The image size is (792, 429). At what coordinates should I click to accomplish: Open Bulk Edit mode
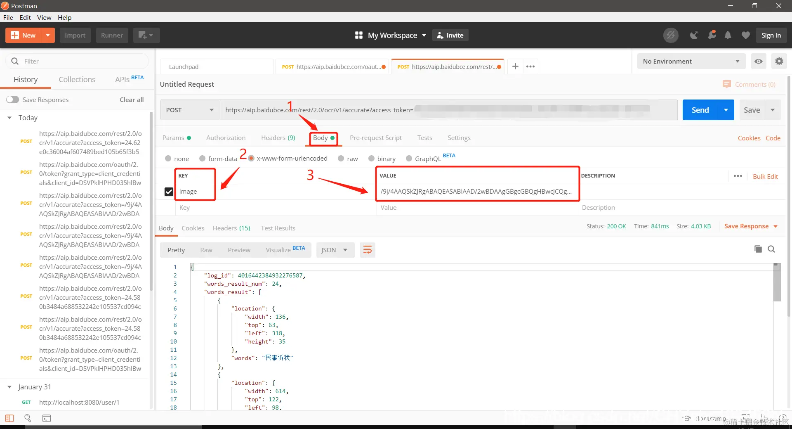point(766,176)
